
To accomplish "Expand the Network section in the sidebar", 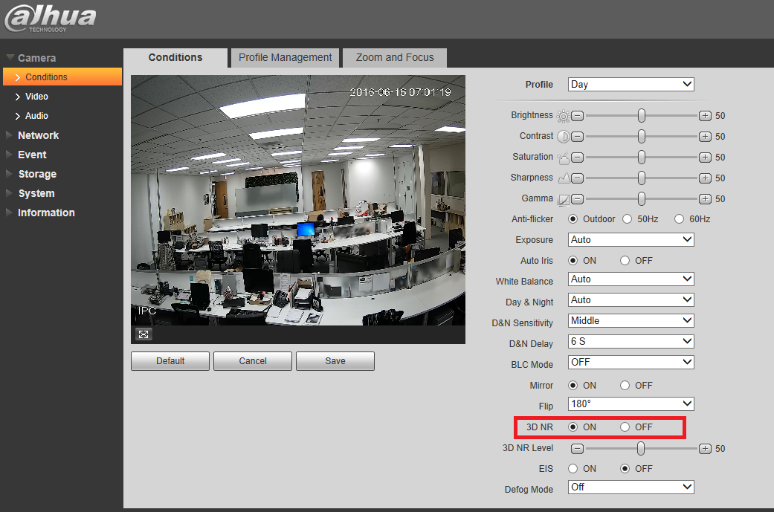I will [38, 135].
